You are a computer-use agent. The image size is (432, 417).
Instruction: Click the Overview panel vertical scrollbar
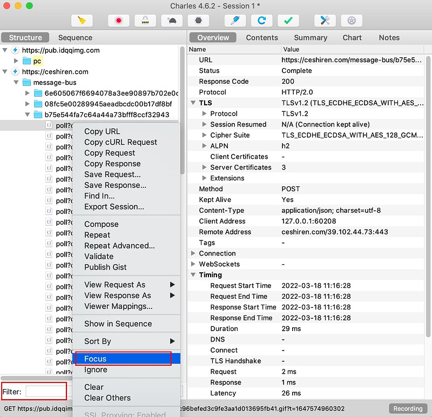point(428,197)
